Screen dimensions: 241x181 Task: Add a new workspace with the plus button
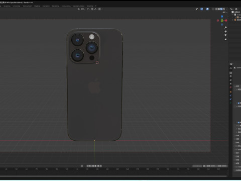(96, 6)
